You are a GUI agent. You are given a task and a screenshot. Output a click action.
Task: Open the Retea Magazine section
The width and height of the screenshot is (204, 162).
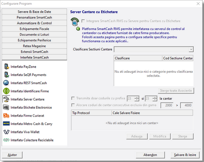34,46
